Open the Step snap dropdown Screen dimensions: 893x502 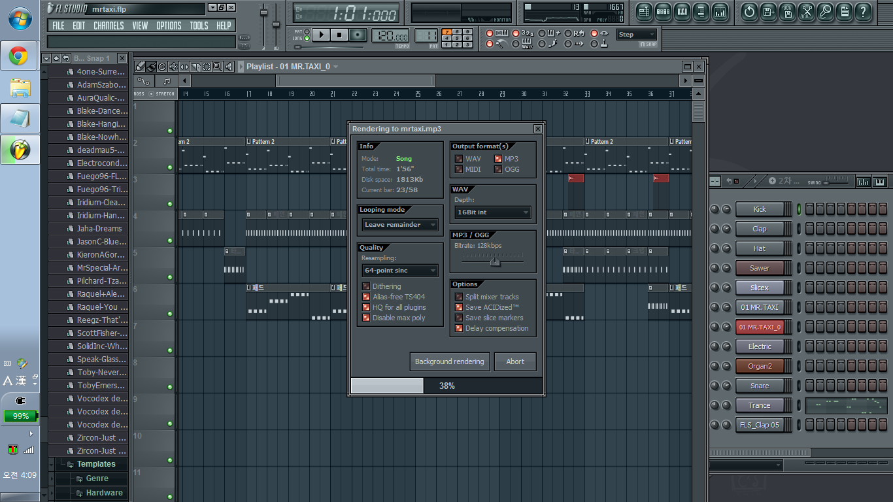pos(636,35)
